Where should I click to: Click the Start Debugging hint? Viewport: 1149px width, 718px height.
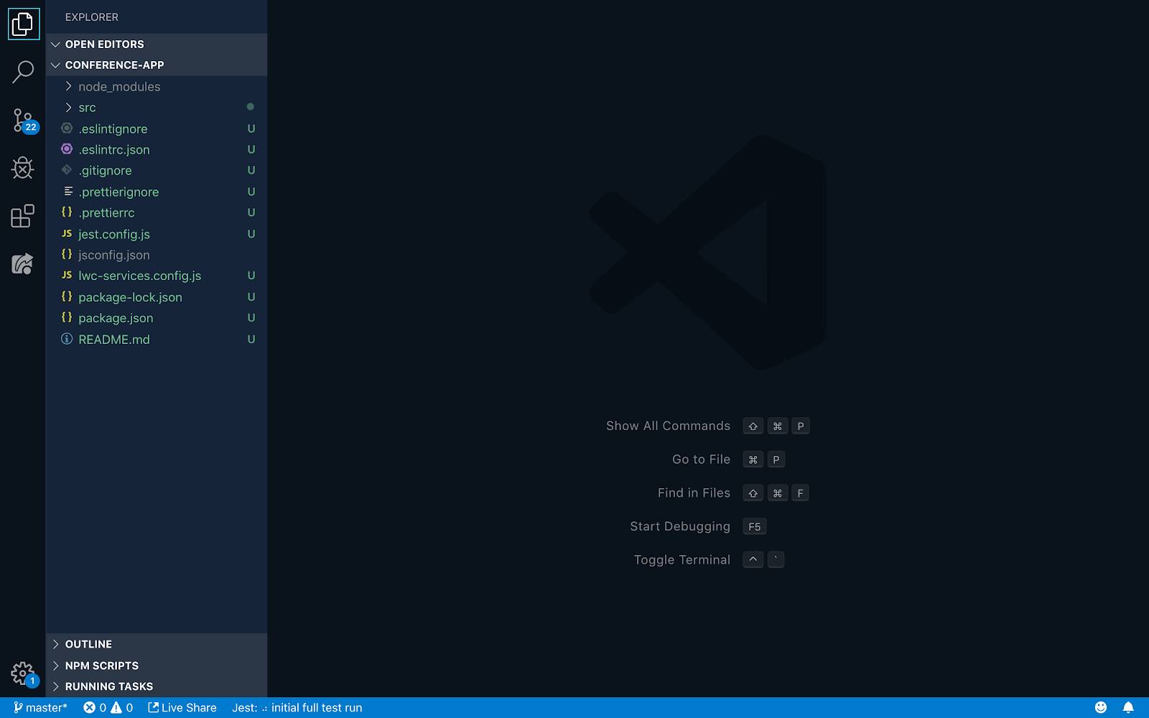coord(680,526)
